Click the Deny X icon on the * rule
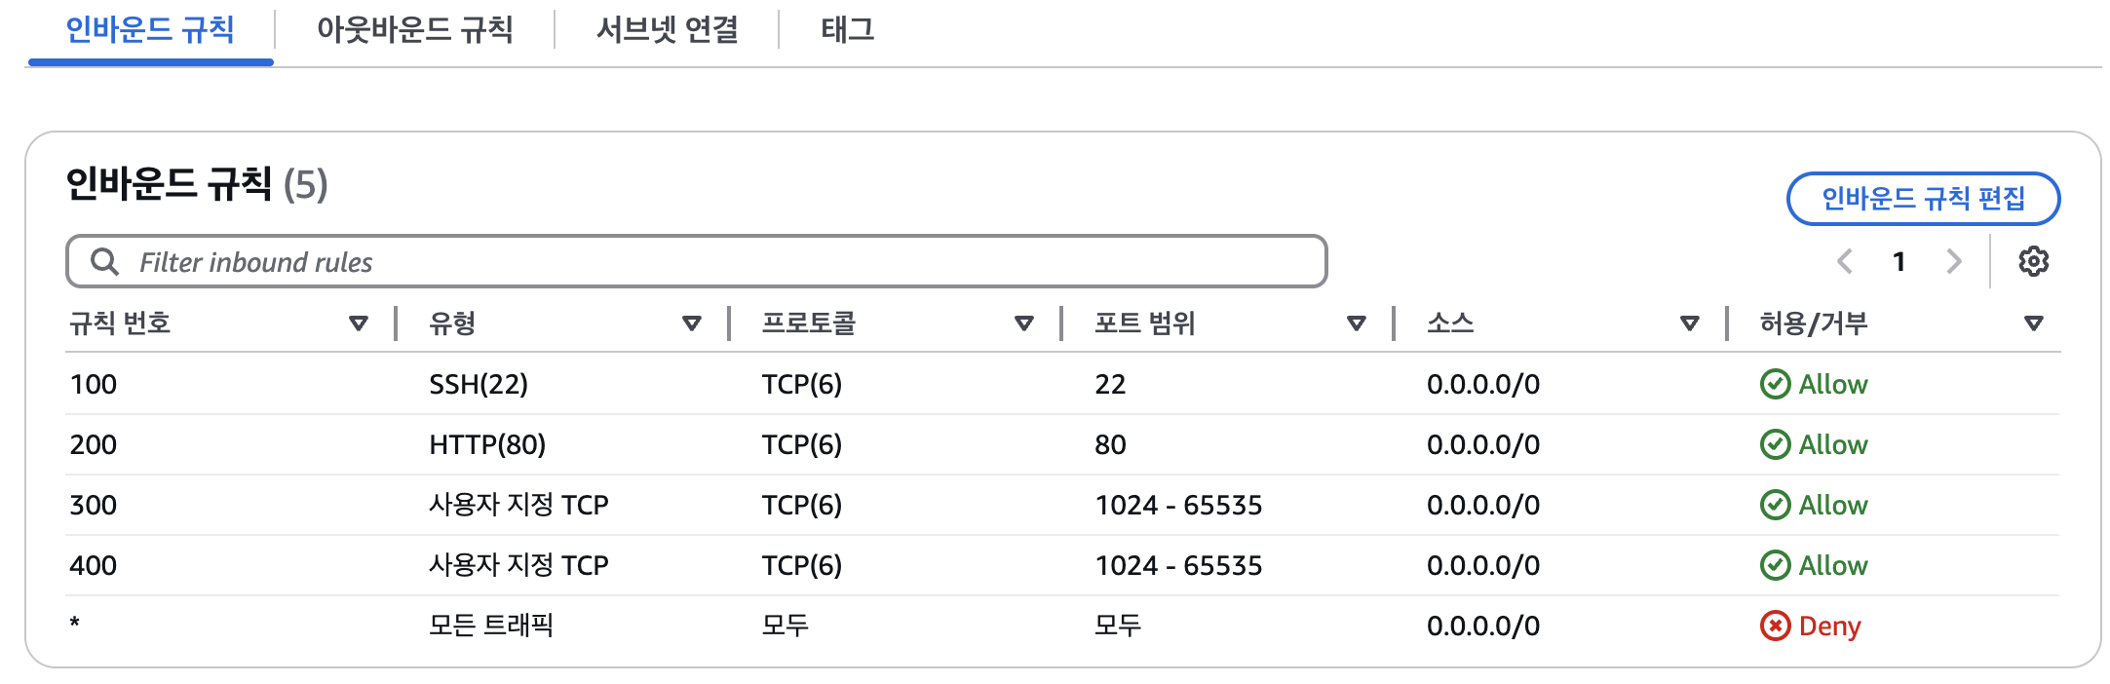Screen dimensions: 2110x684 pyautogui.click(x=1775, y=626)
